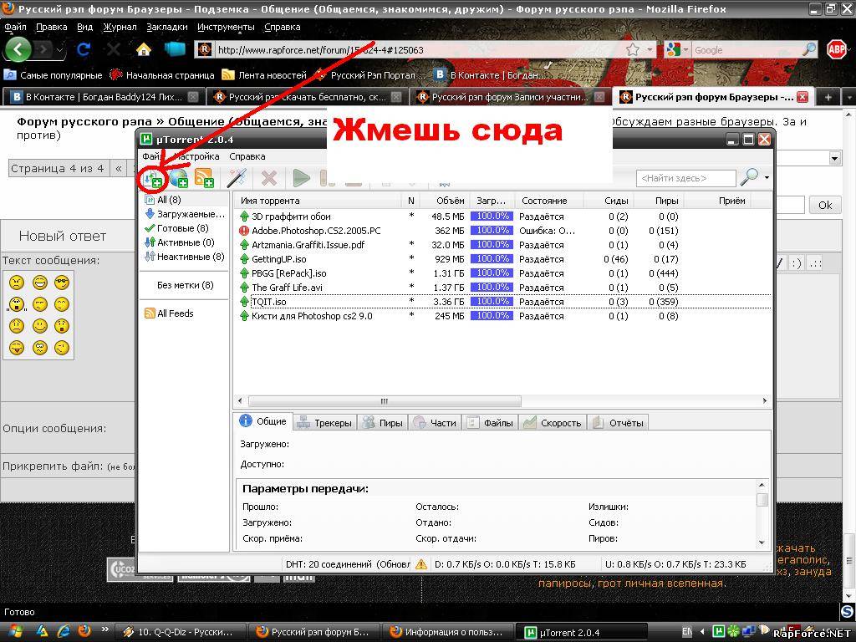
Task: Select the PBGG [RePack].iso torrent row
Action: (x=502, y=273)
